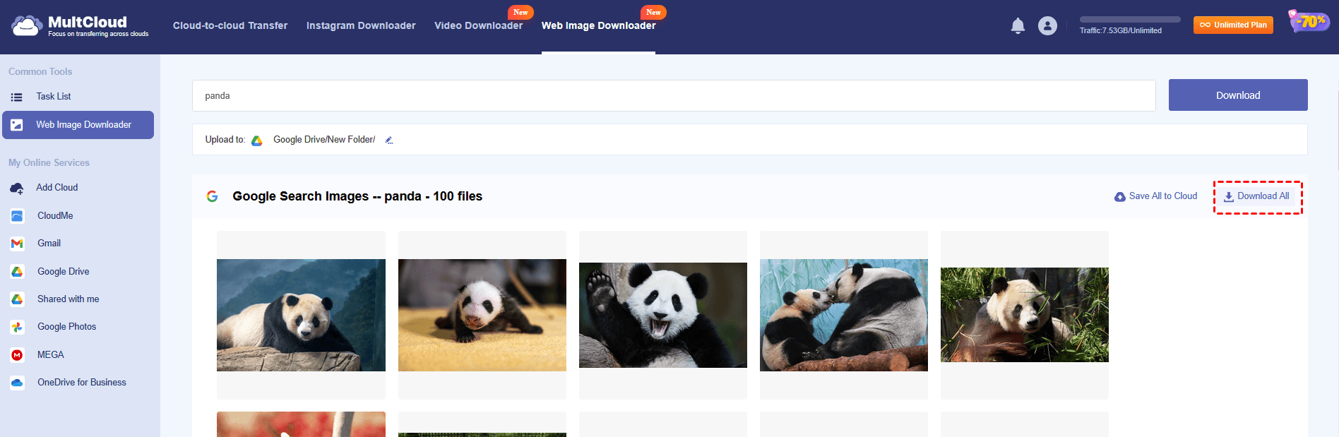The image size is (1339, 437).
Task: Click the 70% discount promo badge
Action: 1309,21
